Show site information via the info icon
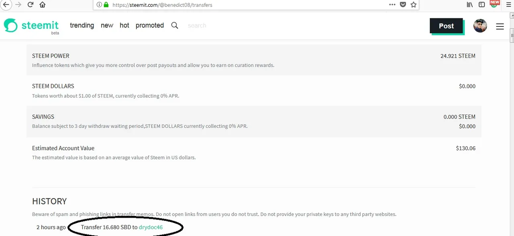The image size is (514, 236). coord(99,5)
